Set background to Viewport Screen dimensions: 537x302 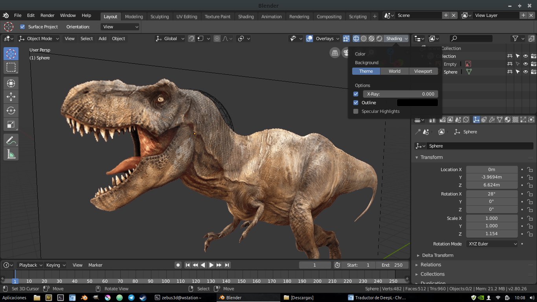pyautogui.click(x=423, y=71)
